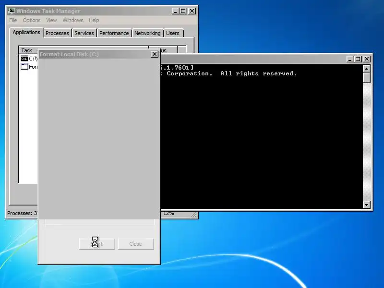The height and width of the screenshot is (288, 384).
Task: Open the Help menu in Task Manager
Action: 94,20
